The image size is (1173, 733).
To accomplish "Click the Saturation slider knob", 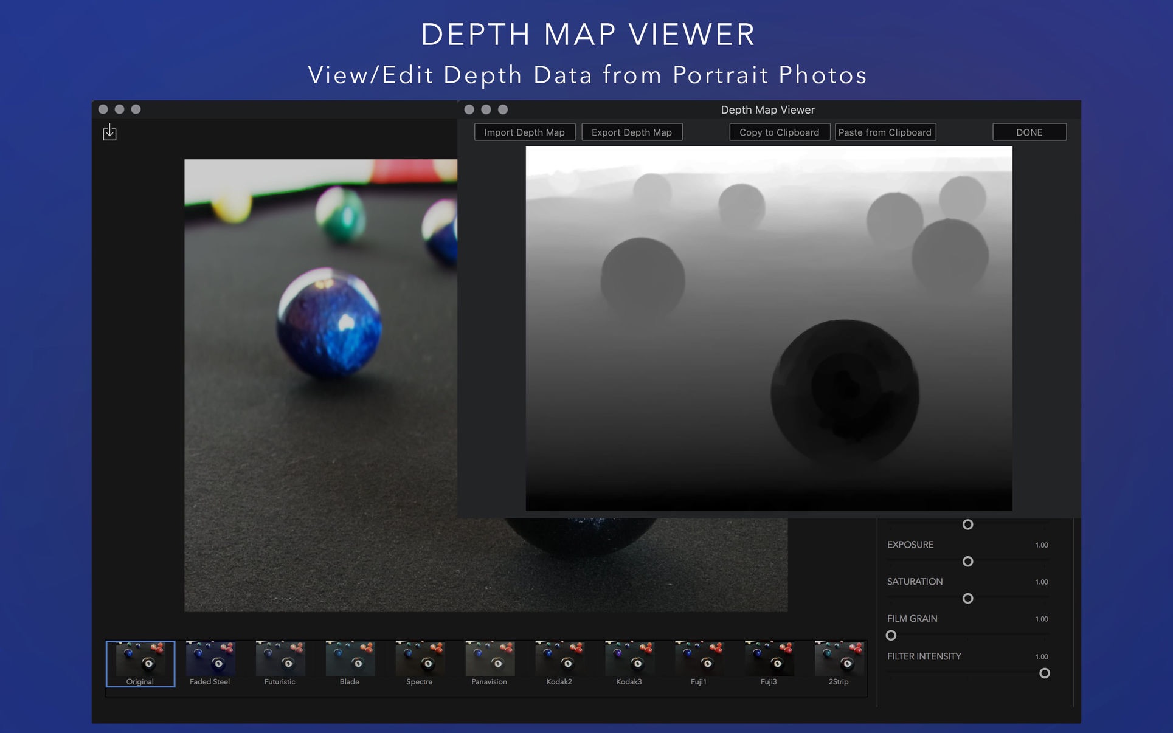I will click(967, 599).
